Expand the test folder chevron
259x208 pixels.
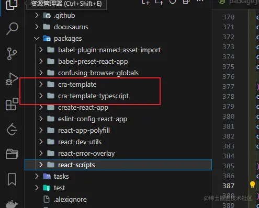click(x=37, y=188)
